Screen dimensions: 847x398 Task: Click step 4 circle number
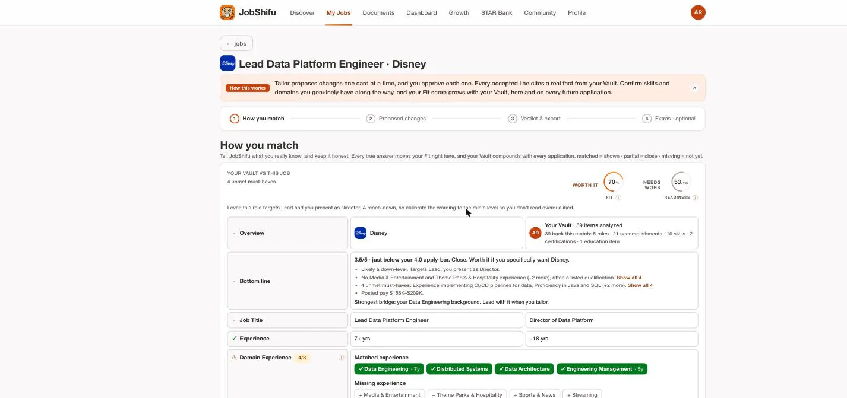click(647, 119)
